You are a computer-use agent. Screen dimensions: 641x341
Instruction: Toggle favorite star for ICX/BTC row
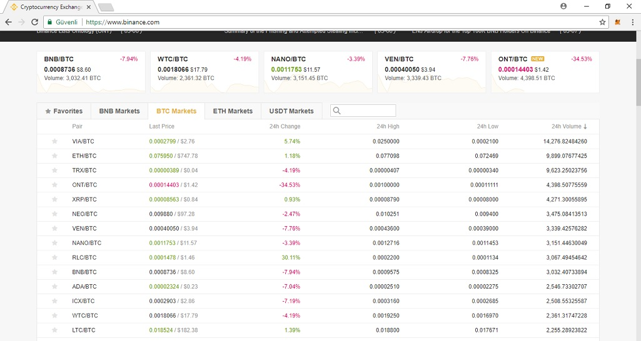(x=54, y=300)
